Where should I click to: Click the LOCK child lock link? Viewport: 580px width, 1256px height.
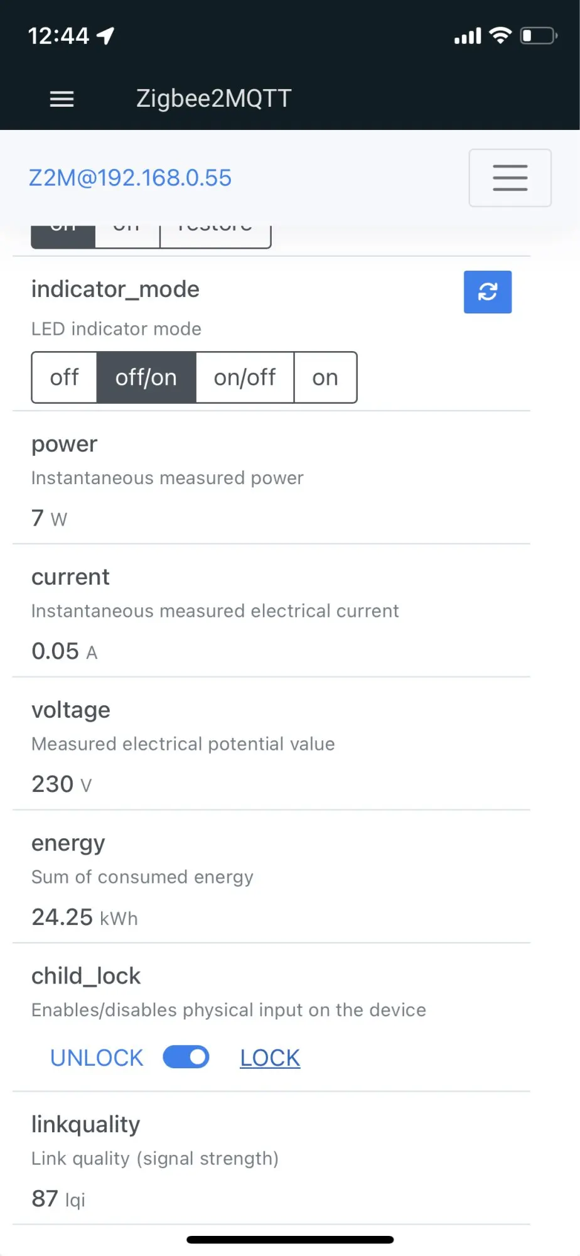pos(270,1058)
